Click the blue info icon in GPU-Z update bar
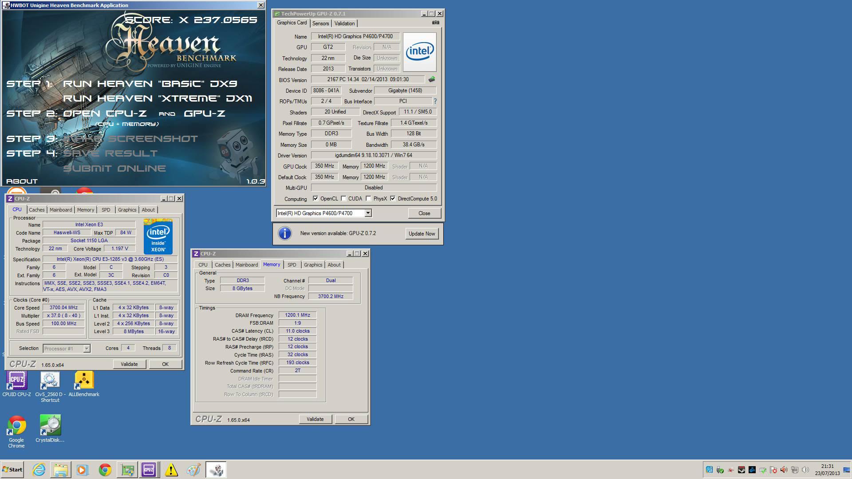 point(284,233)
